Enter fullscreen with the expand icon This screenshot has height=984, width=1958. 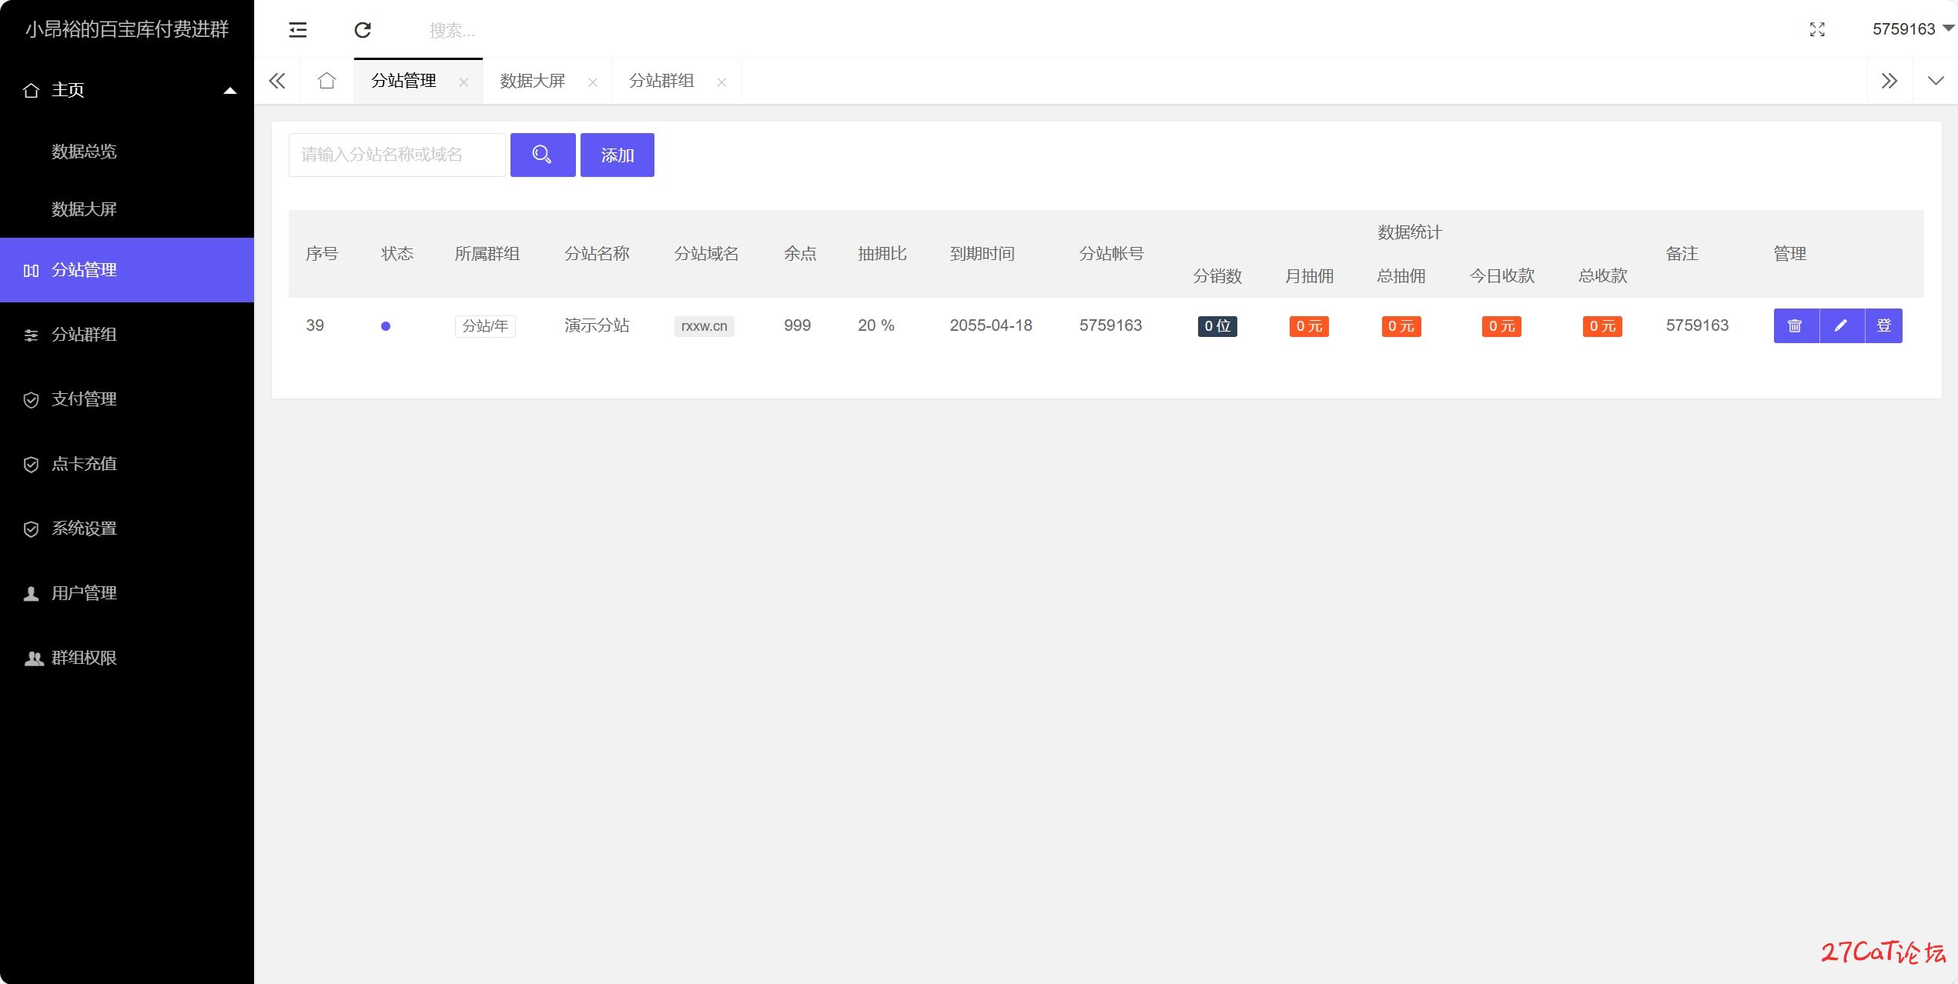(1817, 29)
